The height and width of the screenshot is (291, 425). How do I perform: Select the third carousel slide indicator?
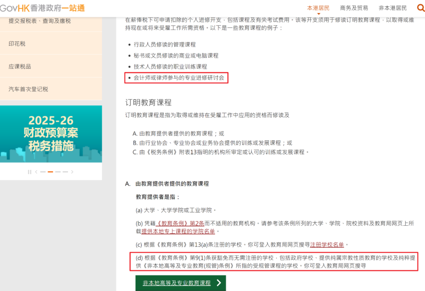click(x=58, y=172)
